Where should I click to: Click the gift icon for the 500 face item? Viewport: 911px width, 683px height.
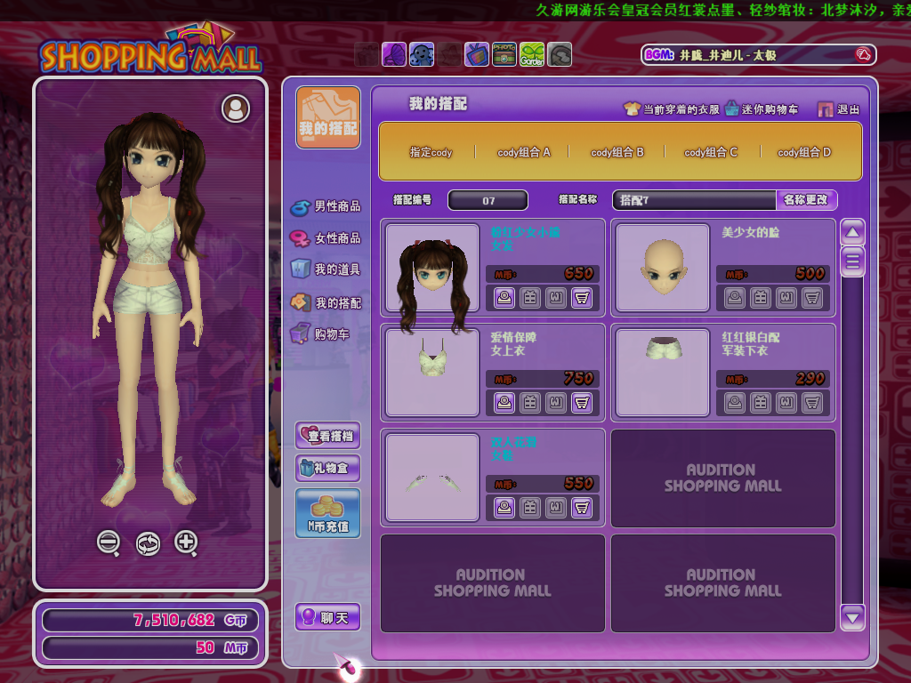coord(761,298)
